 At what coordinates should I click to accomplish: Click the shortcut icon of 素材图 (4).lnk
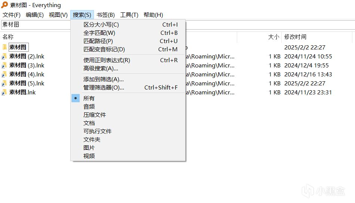[x=4, y=74]
